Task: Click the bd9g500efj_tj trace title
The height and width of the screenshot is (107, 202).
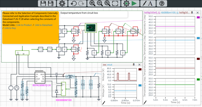Action: click(152, 12)
